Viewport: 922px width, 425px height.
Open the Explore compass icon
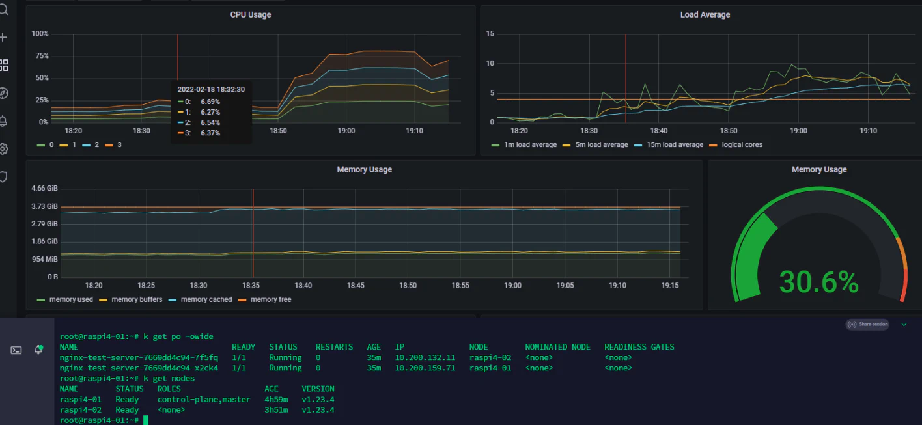[3, 93]
